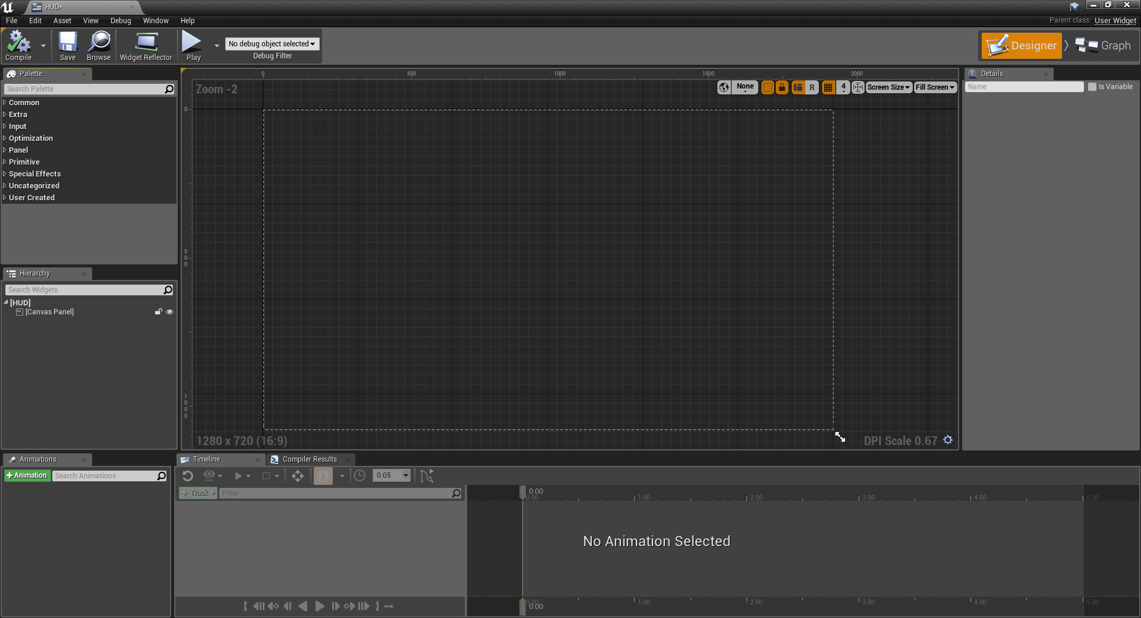Click Play to launch the game preview
This screenshot has height=618, width=1141.
pyautogui.click(x=192, y=45)
